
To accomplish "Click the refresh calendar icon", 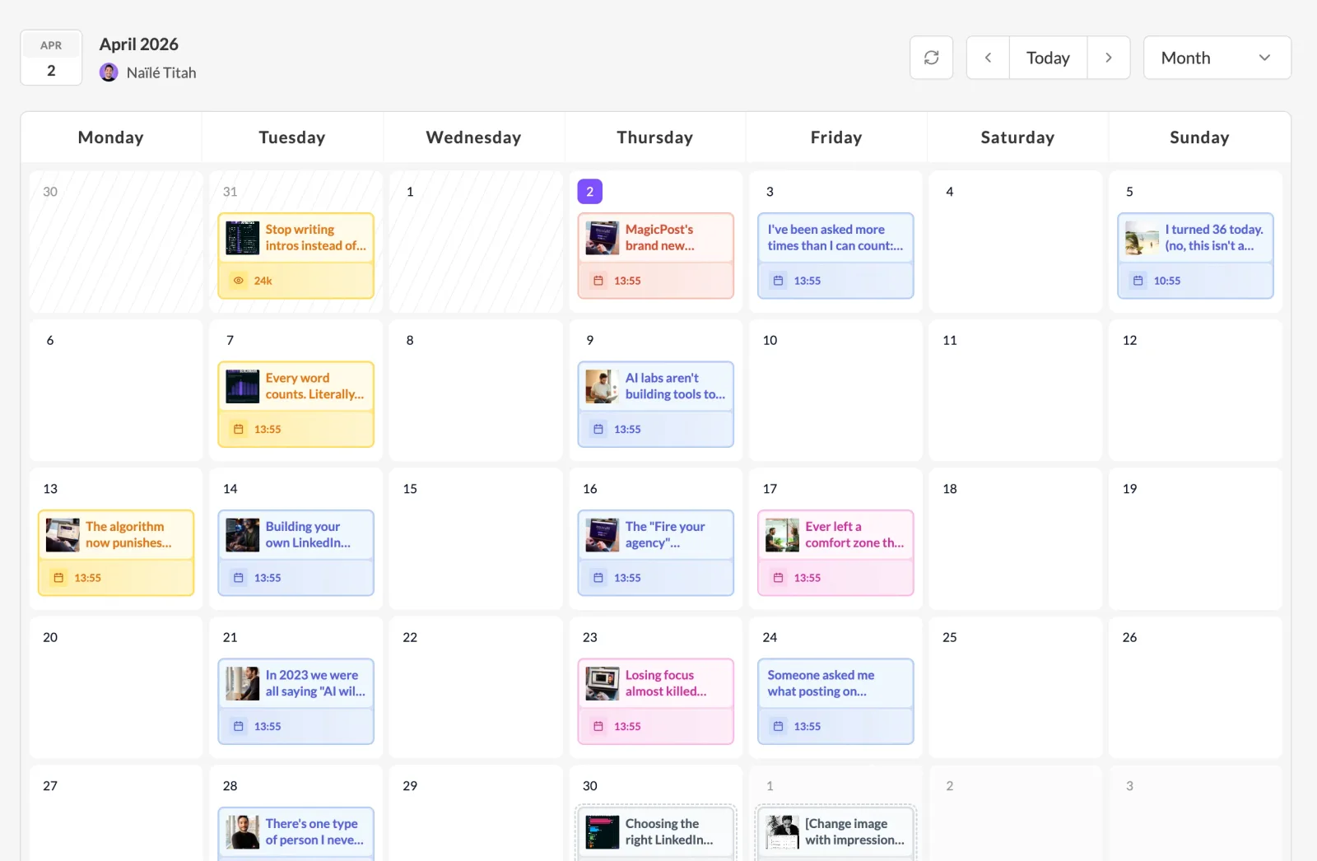I will coord(931,58).
